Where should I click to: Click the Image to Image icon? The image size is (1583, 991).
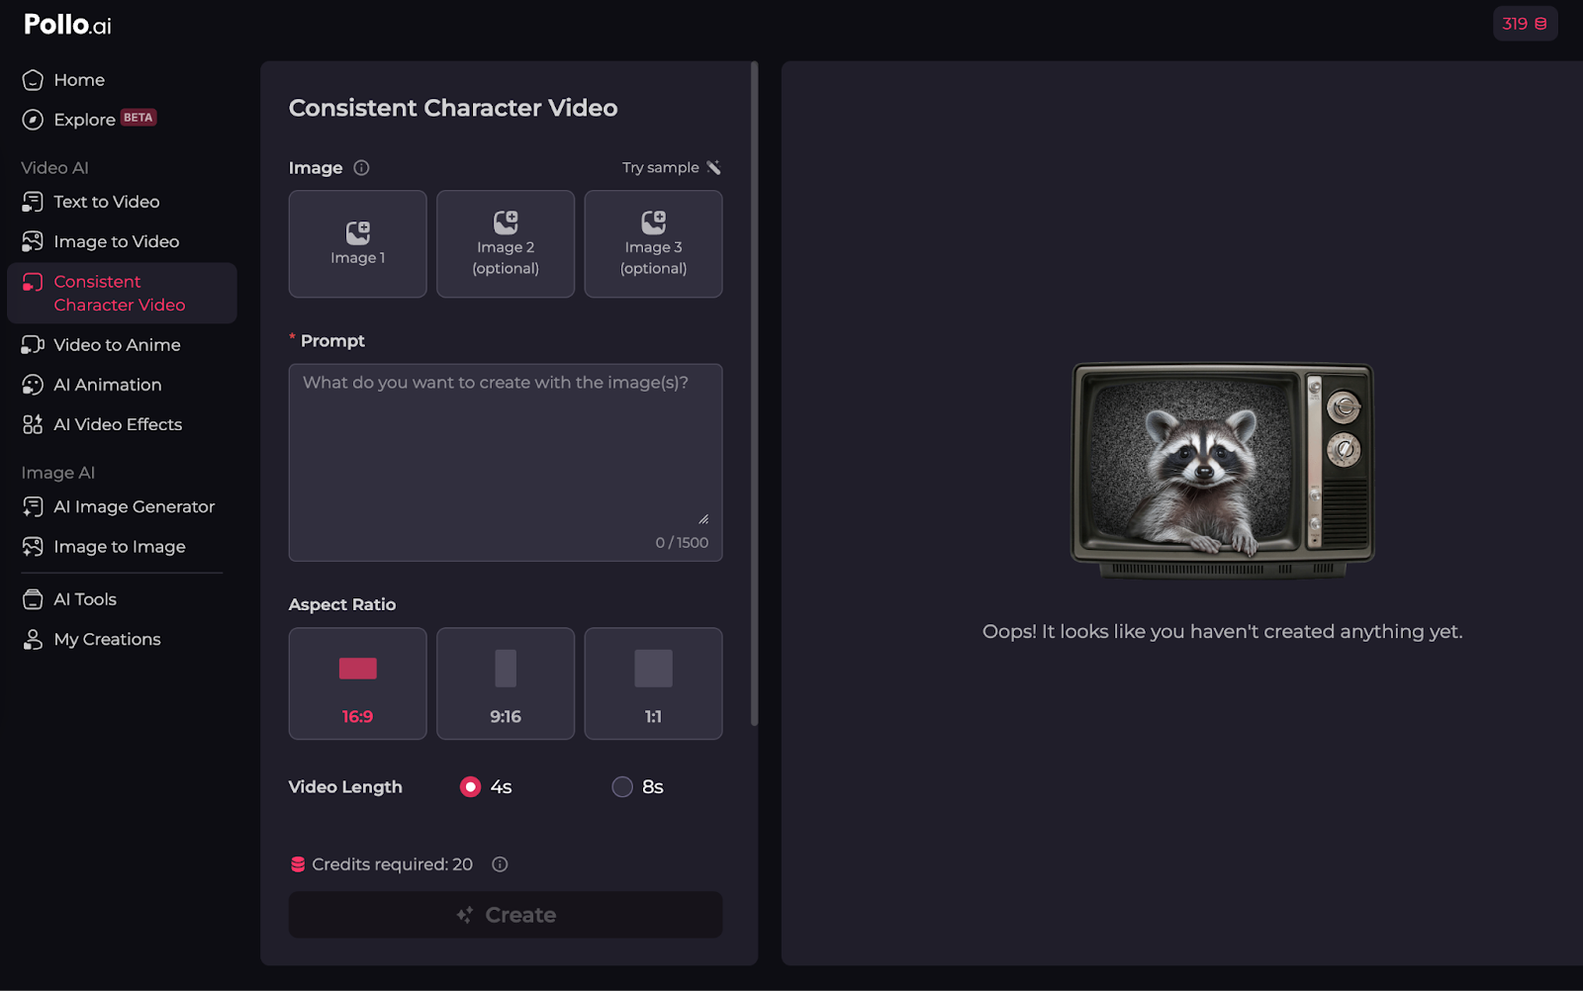point(33,547)
